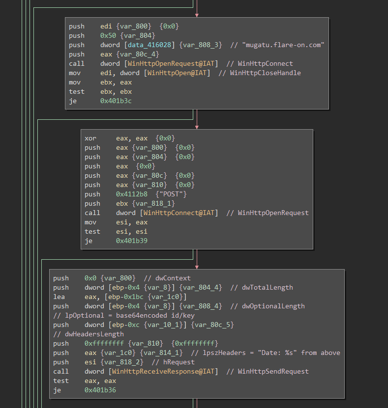Select the "lea eax, [ebp-0x1bc {var_1c0}]" line
This screenshot has height=408, width=388.
click(x=120, y=297)
